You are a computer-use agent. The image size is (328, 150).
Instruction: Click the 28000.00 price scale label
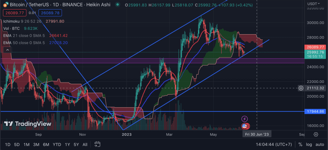[x=316, y=38]
